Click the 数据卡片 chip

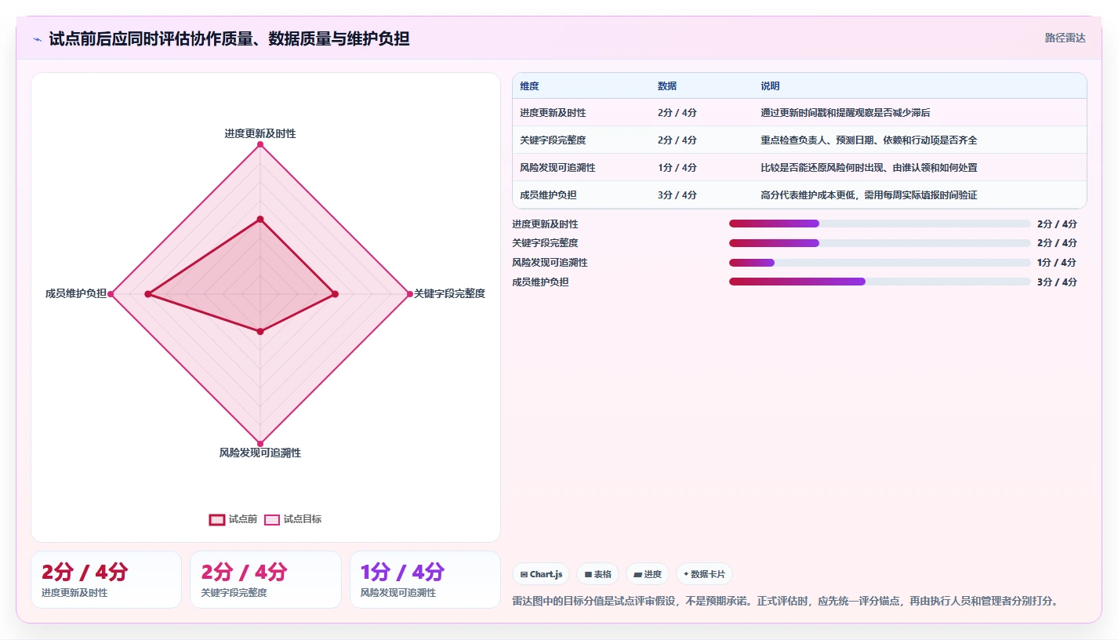[x=704, y=574]
